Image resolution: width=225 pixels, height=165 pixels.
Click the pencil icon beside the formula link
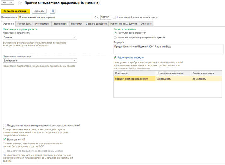pos(115,58)
